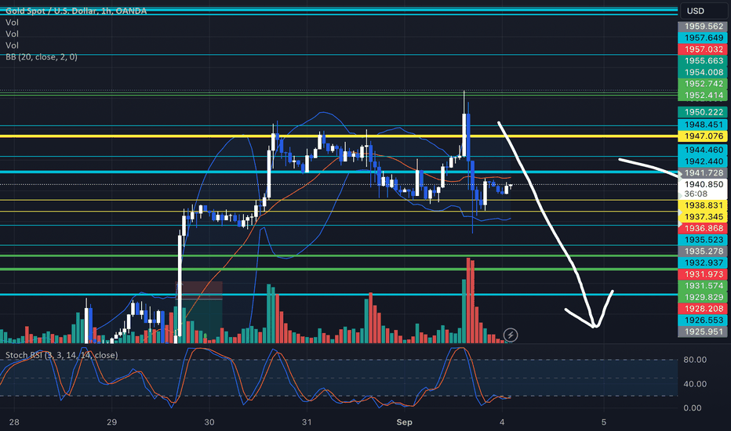Viewport: 731px width, 431px height.
Task: Click the 1925.951 gray price label
Action: [703, 331]
